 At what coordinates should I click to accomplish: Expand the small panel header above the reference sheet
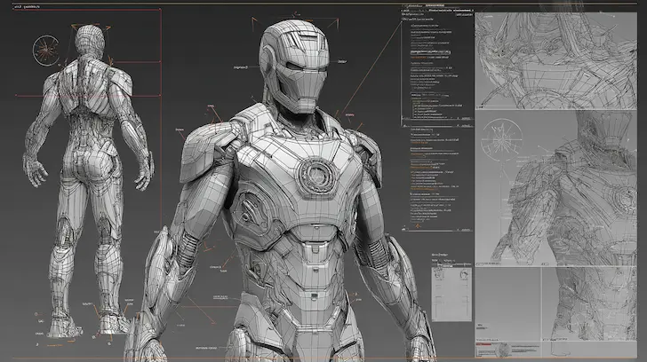click(442, 253)
